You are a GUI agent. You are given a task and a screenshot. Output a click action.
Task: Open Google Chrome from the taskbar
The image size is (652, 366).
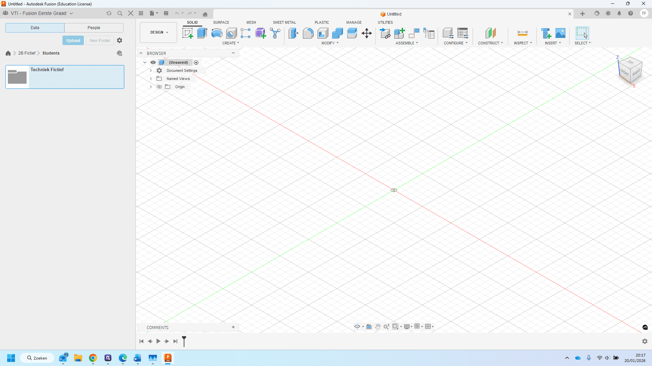pyautogui.click(x=93, y=358)
